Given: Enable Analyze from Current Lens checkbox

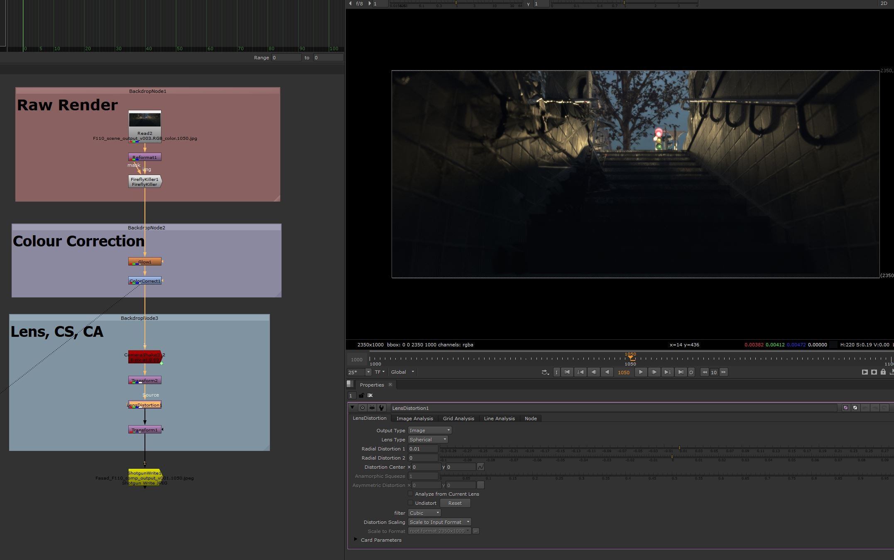Looking at the screenshot, I should [410, 494].
